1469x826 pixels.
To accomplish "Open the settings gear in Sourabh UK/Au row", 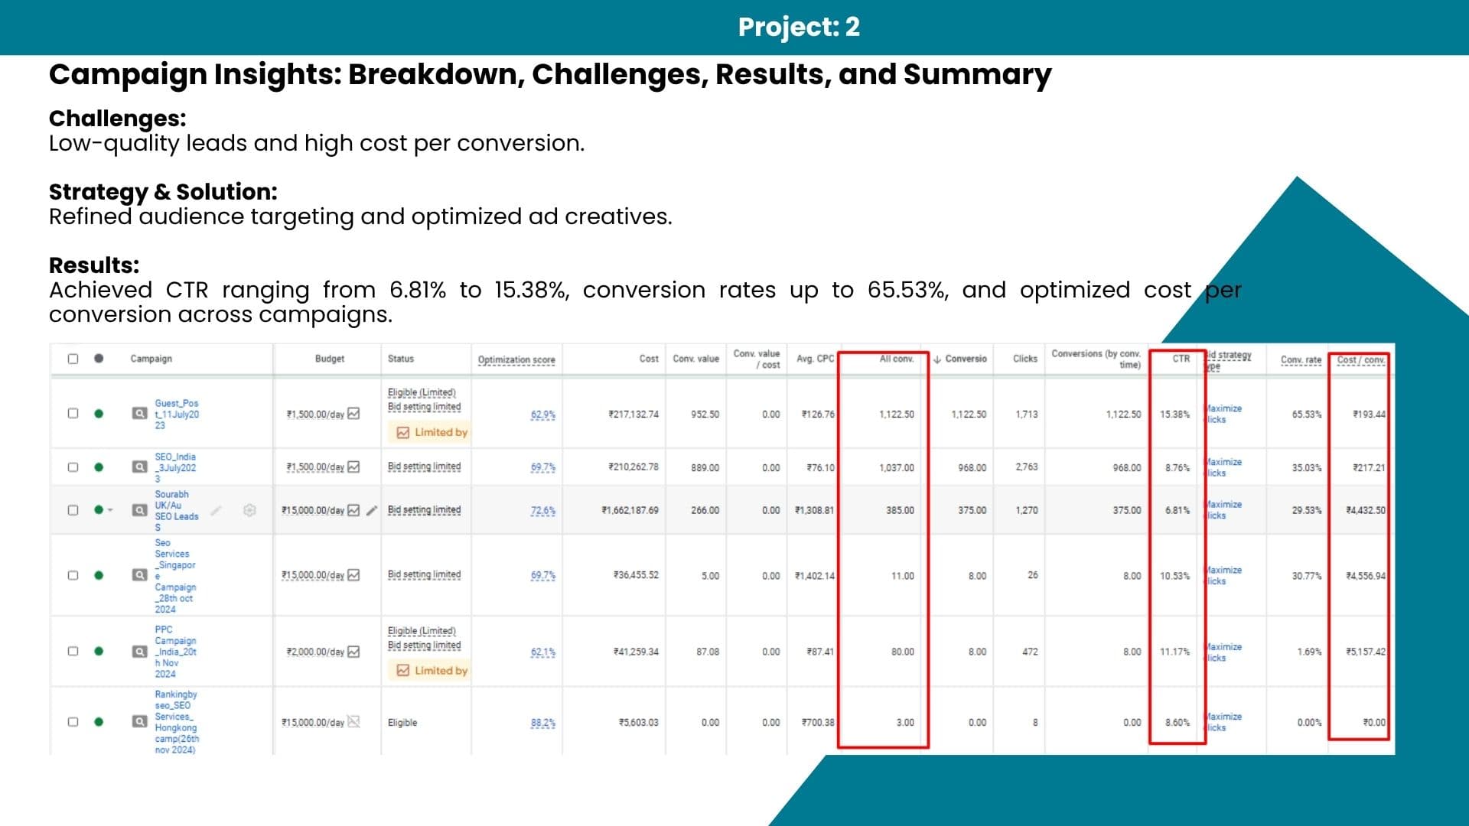I will pos(249,510).
